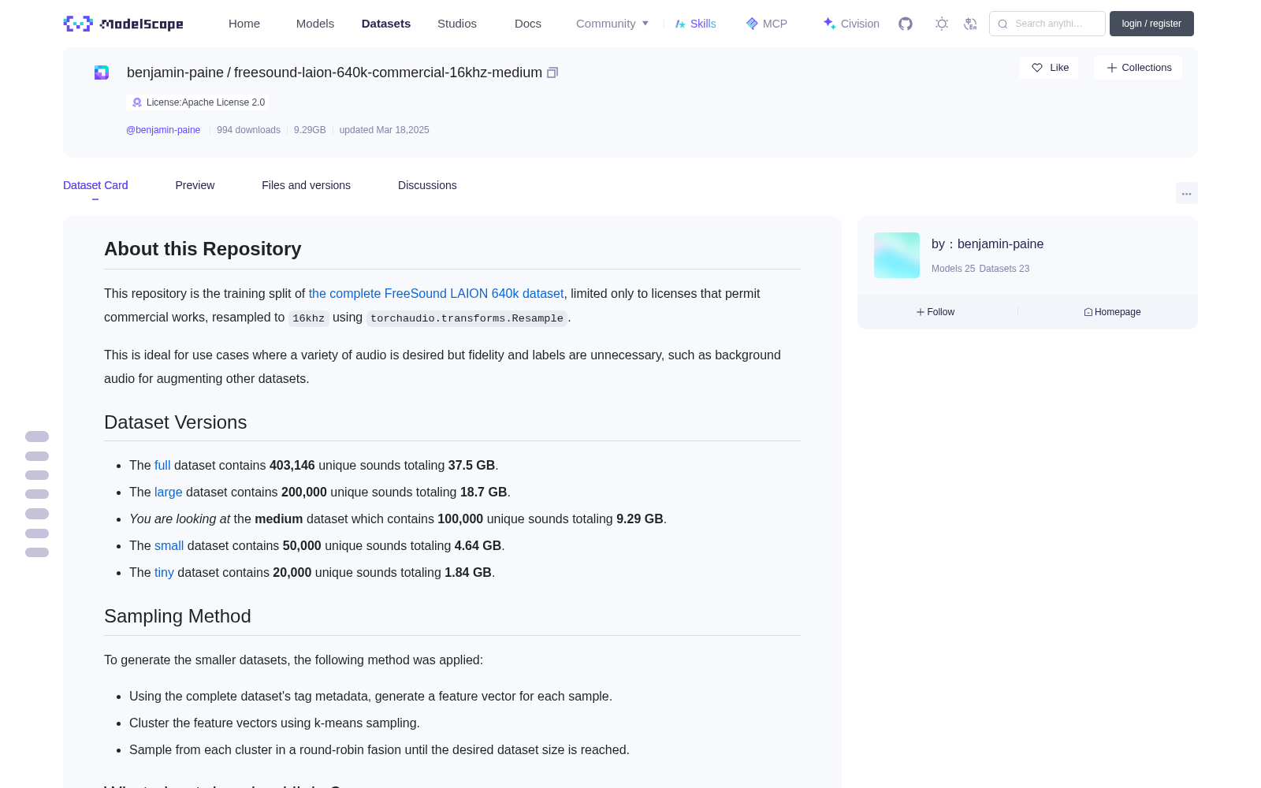Click the 994 downloads text
This screenshot has height=788, width=1261.
point(248,130)
